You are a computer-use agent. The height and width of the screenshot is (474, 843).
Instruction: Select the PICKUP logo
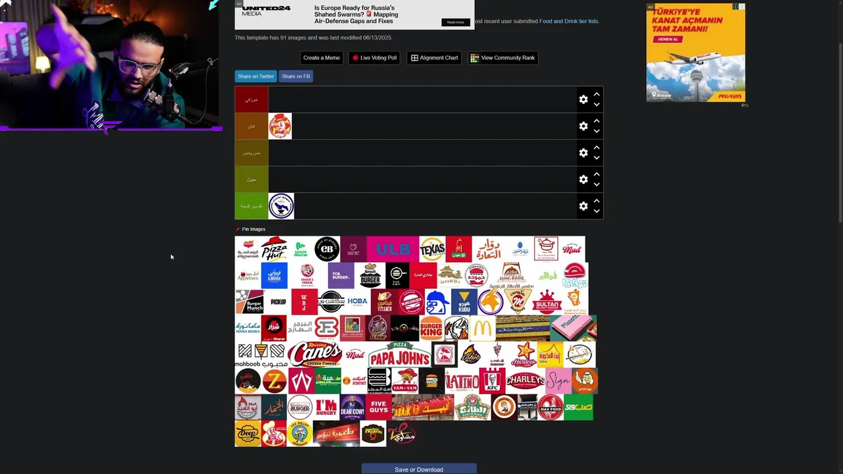[278, 302]
